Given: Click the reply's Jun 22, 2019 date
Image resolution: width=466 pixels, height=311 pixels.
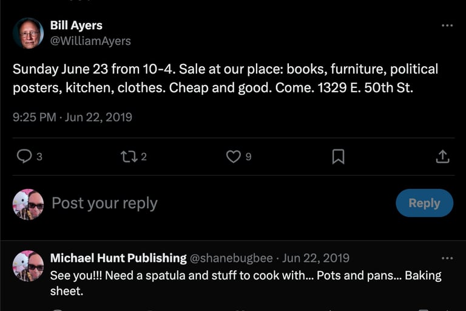Looking at the screenshot, I should pyautogui.click(x=316, y=258).
